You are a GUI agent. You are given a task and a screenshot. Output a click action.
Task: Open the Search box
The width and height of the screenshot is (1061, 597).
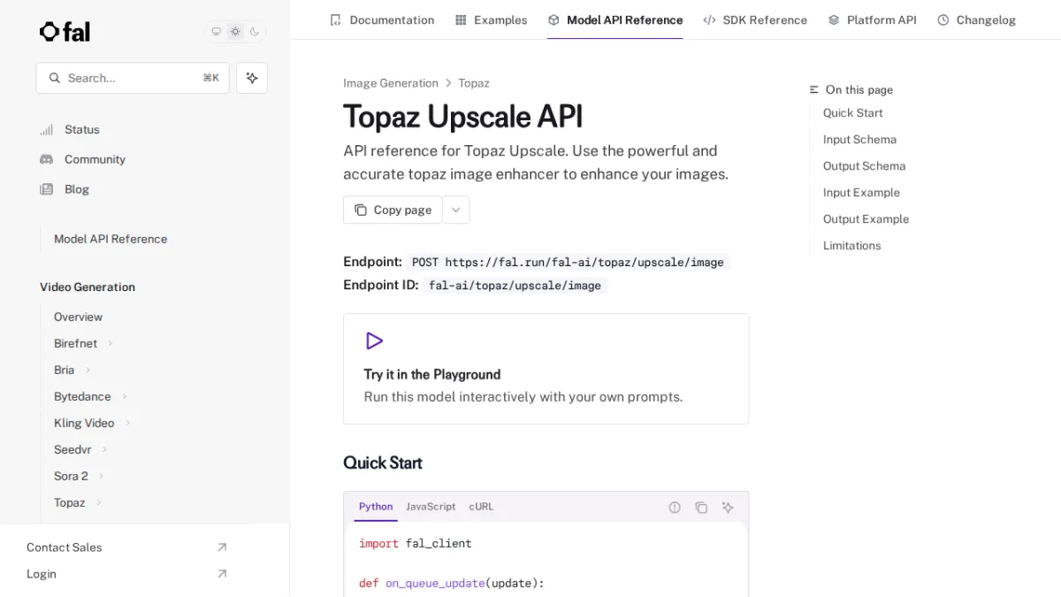(x=133, y=78)
